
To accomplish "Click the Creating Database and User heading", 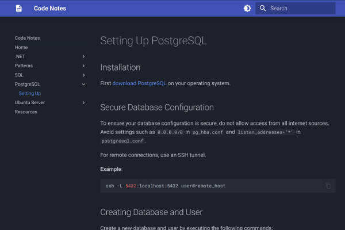I will coord(151,212).
